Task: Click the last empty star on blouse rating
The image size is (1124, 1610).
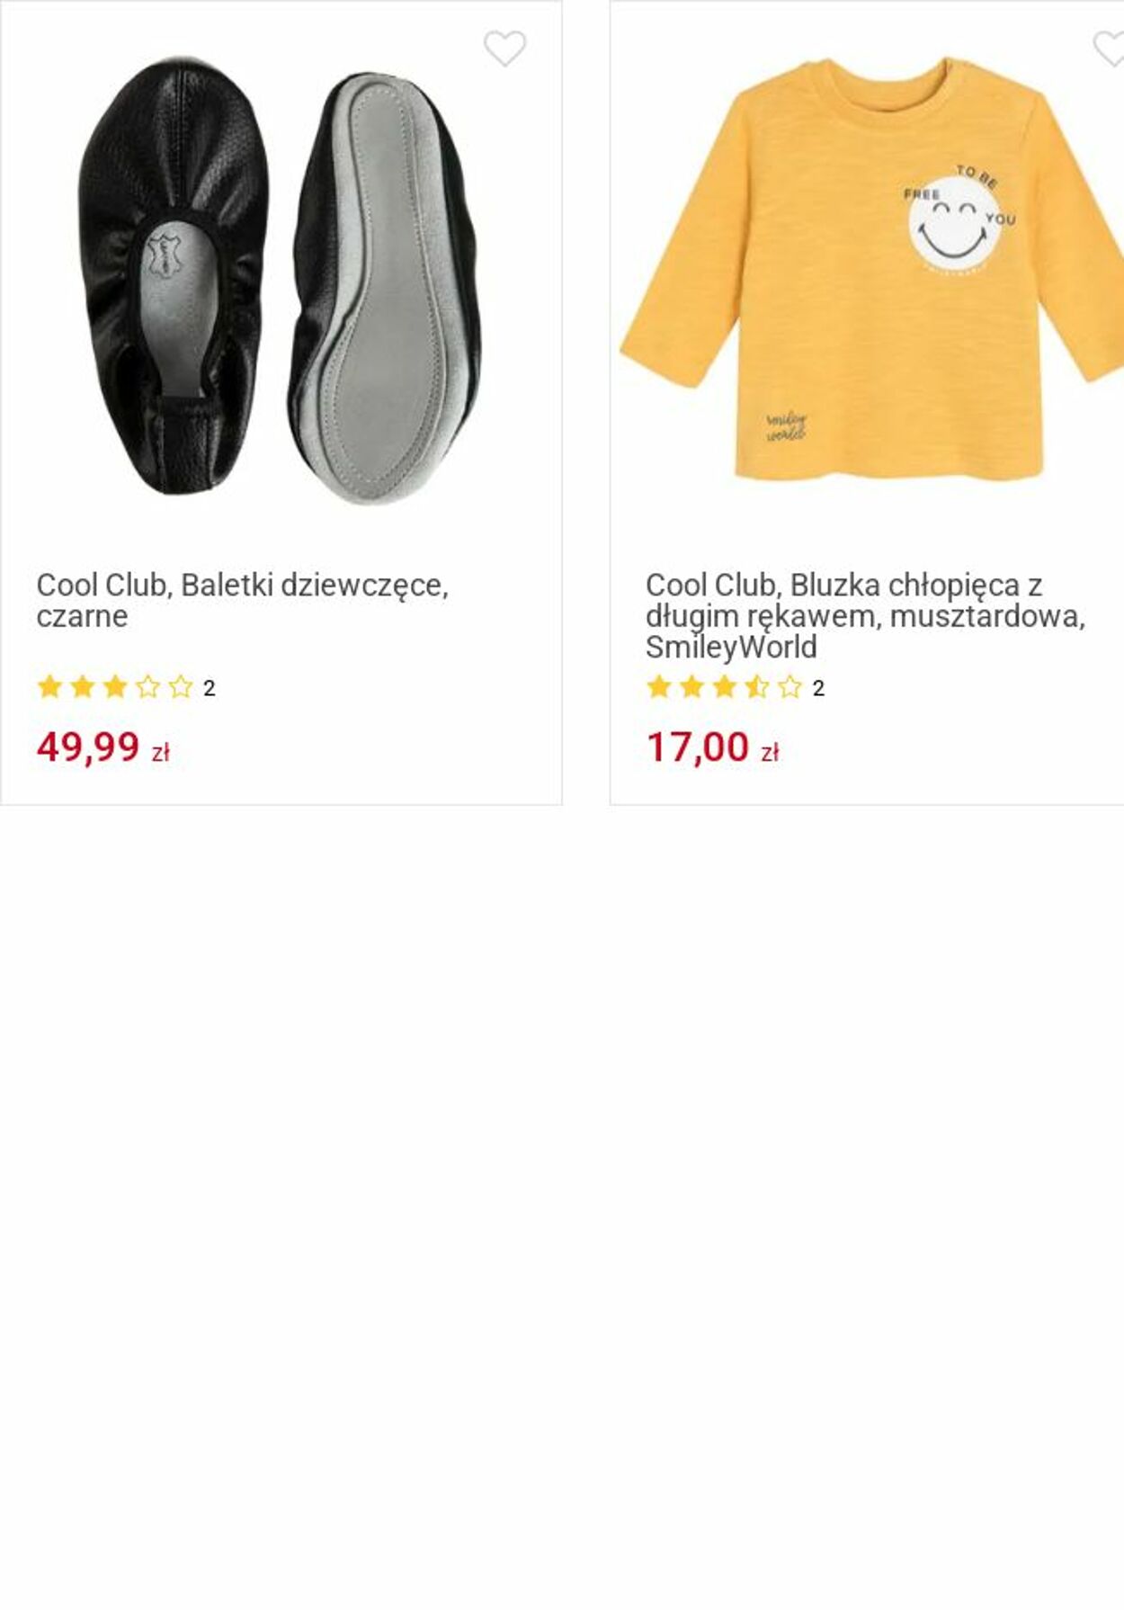Action: [789, 687]
